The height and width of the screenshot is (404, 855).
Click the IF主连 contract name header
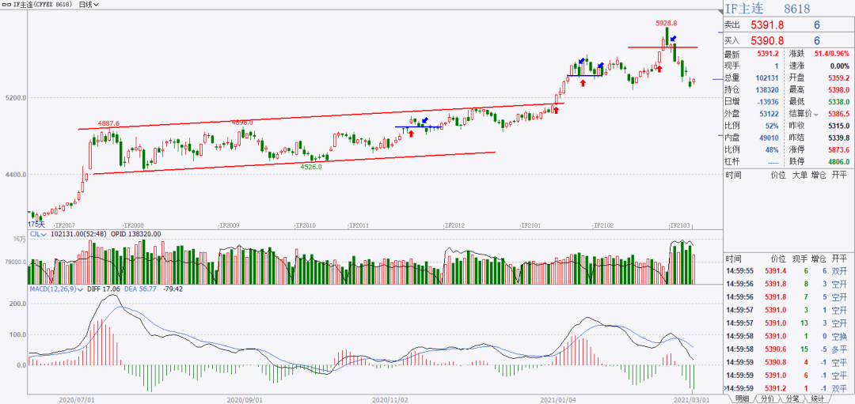pyautogui.click(x=744, y=9)
